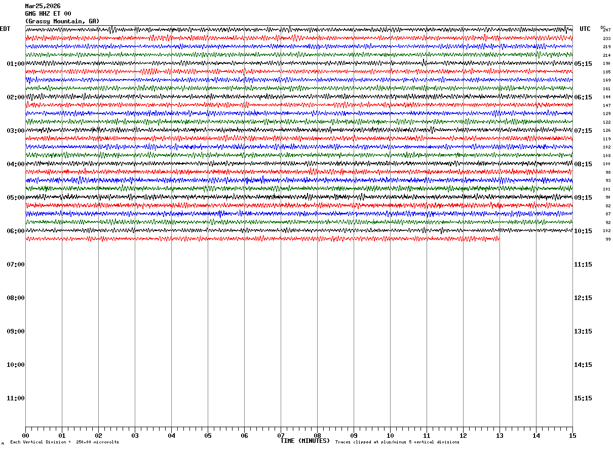Click the 07:15 UTC time label

(x=584, y=131)
